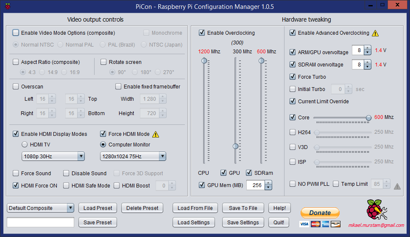The width and height of the screenshot is (410, 237).
Task: Increase ARM/GPU overvoltage with up arrow
Action: tap(367, 48)
